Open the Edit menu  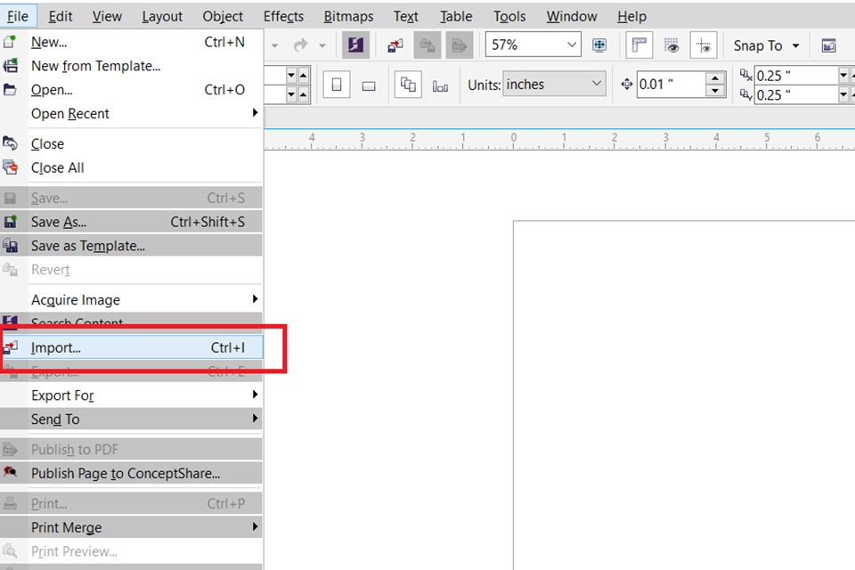60,16
